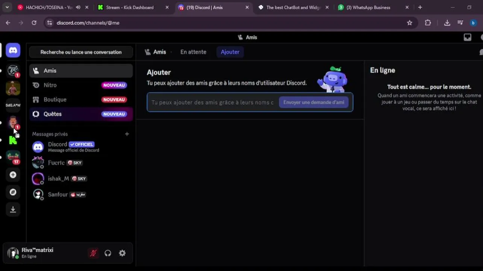The image size is (483, 271).
Task: Open the SdG.A*W server icon
Action: click(13, 105)
